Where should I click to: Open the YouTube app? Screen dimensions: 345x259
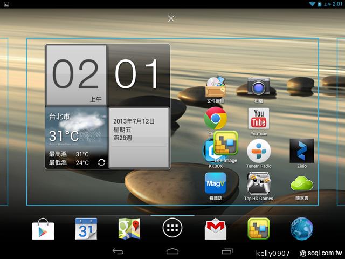pos(259,121)
